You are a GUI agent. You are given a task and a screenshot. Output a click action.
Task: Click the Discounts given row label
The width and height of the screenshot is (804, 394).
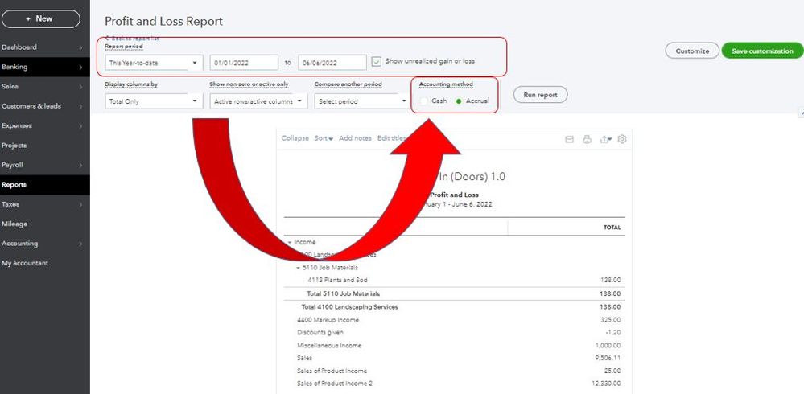[320, 333]
